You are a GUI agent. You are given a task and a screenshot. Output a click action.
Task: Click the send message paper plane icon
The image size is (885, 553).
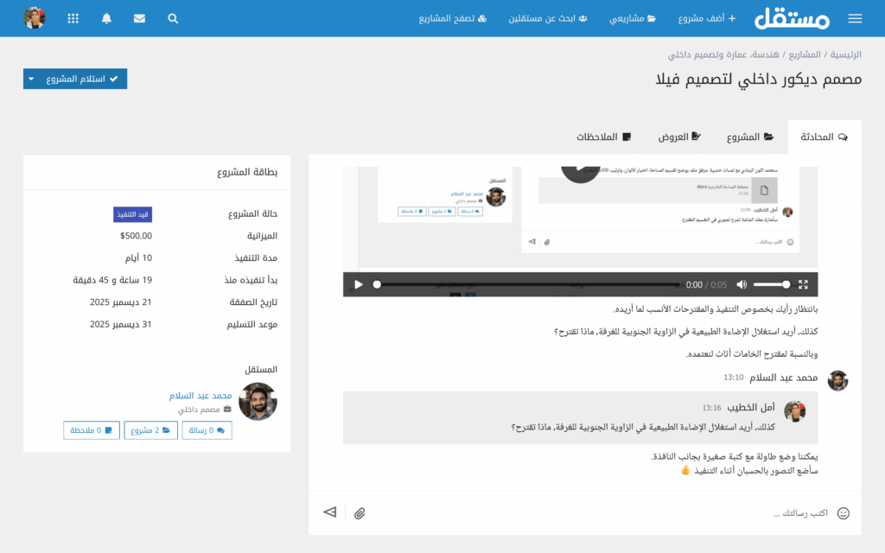[329, 512]
